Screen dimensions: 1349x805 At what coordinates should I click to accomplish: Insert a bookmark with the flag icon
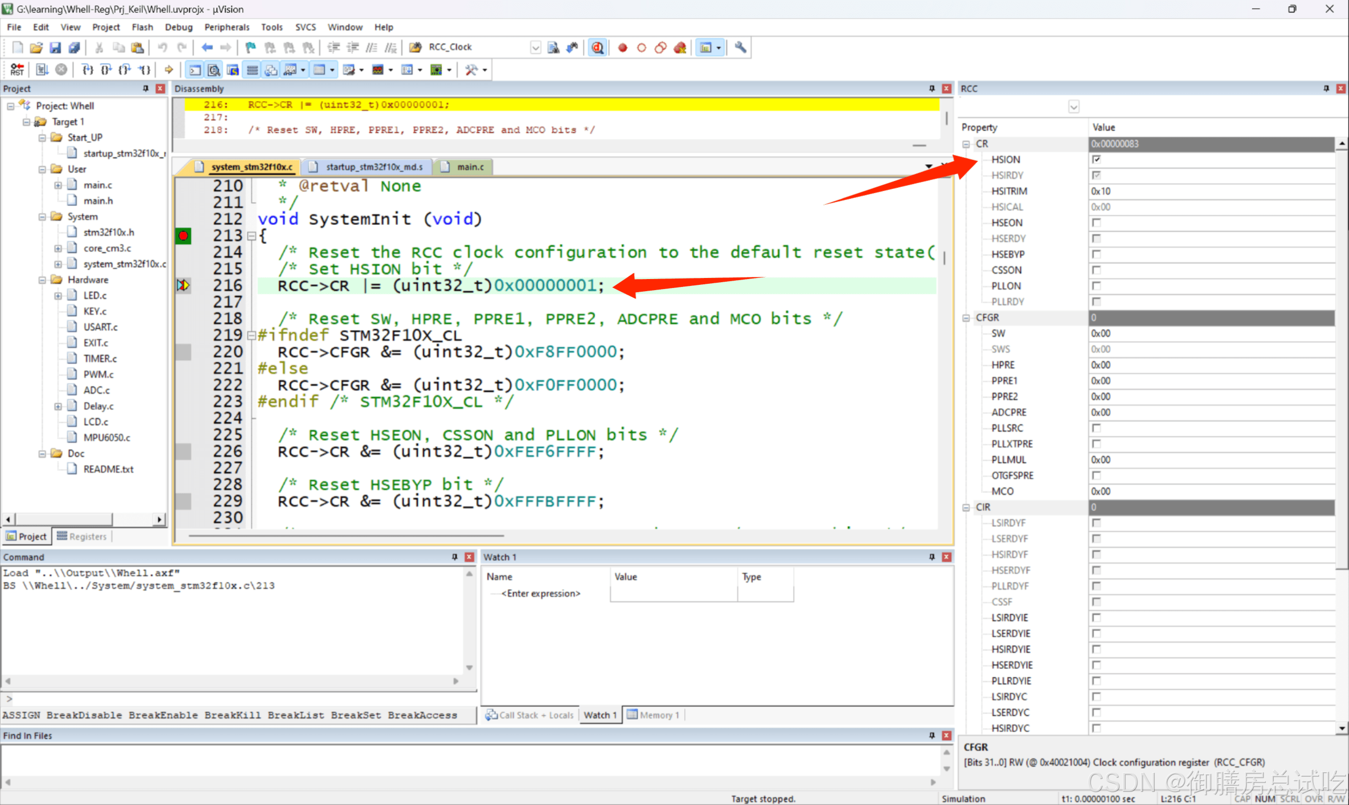(x=250, y=47)
